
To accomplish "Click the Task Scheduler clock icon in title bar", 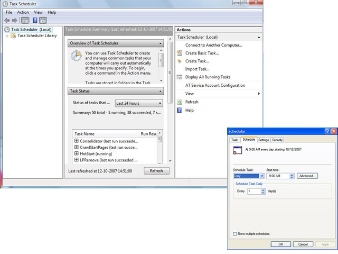I will 5,4.
